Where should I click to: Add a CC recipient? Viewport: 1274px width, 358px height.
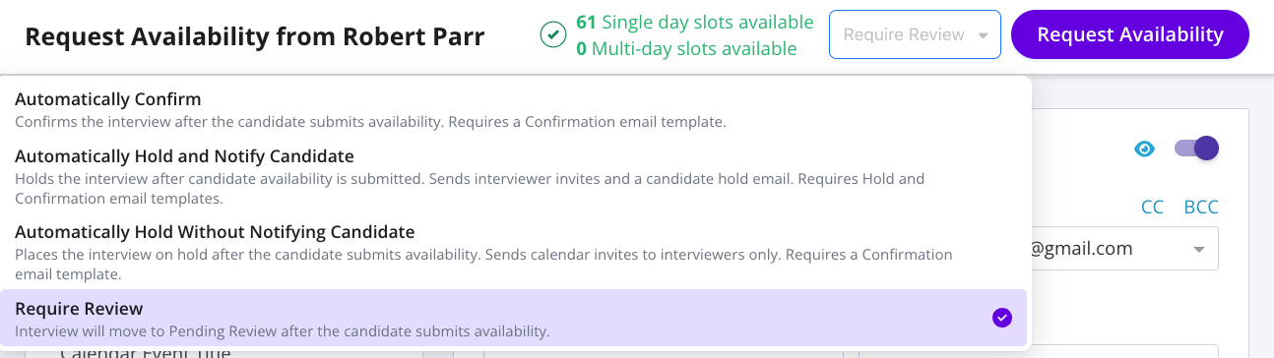coord(1152,207)
